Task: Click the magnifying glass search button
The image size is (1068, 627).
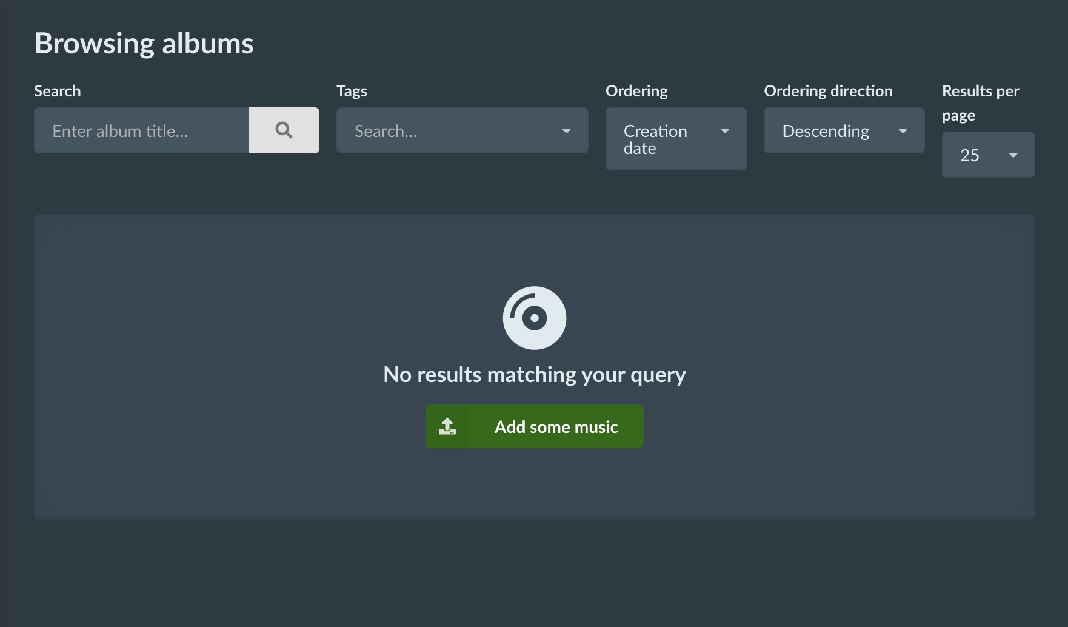Action: (284, 130)
